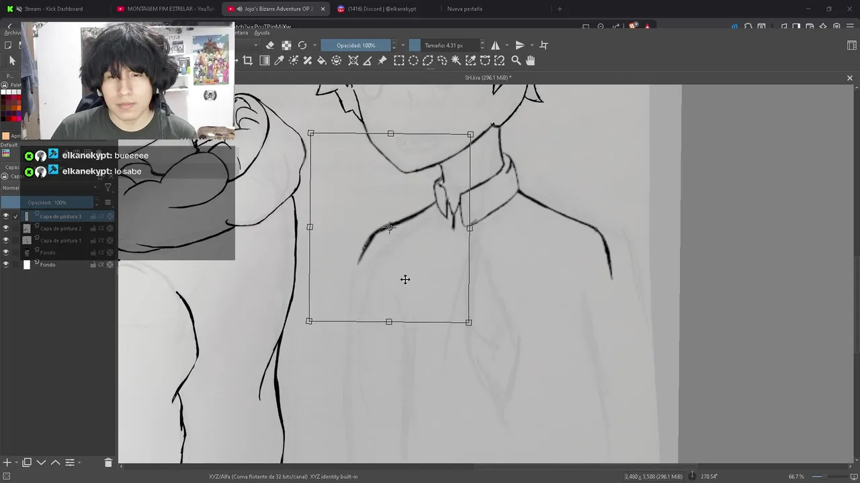Open new browser tab with plus button
Screen dimensions: 860x483
560,9
